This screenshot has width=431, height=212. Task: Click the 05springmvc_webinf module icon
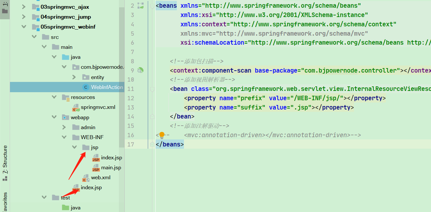click(x=36, y=27)
